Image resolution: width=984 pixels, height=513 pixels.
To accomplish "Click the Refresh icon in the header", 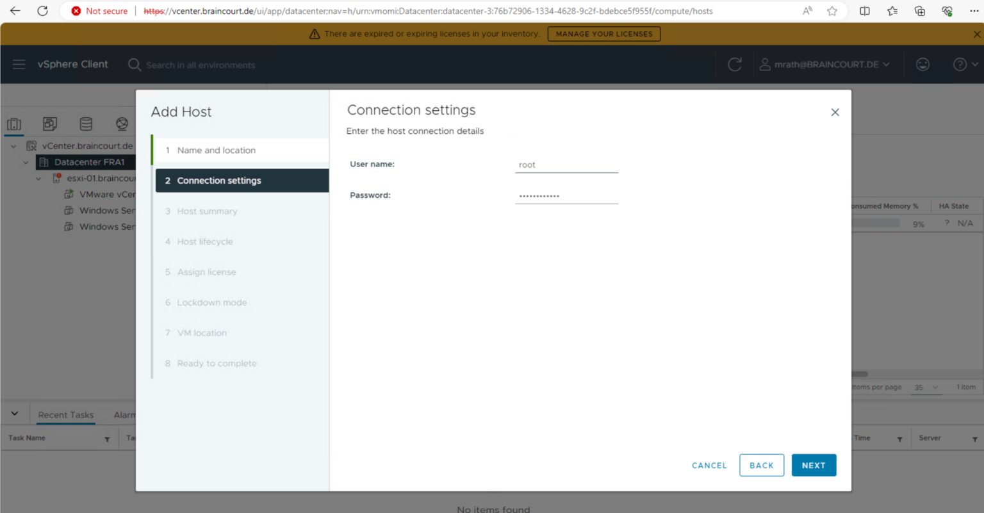I will pyautogui.click(x=734, y=64).
